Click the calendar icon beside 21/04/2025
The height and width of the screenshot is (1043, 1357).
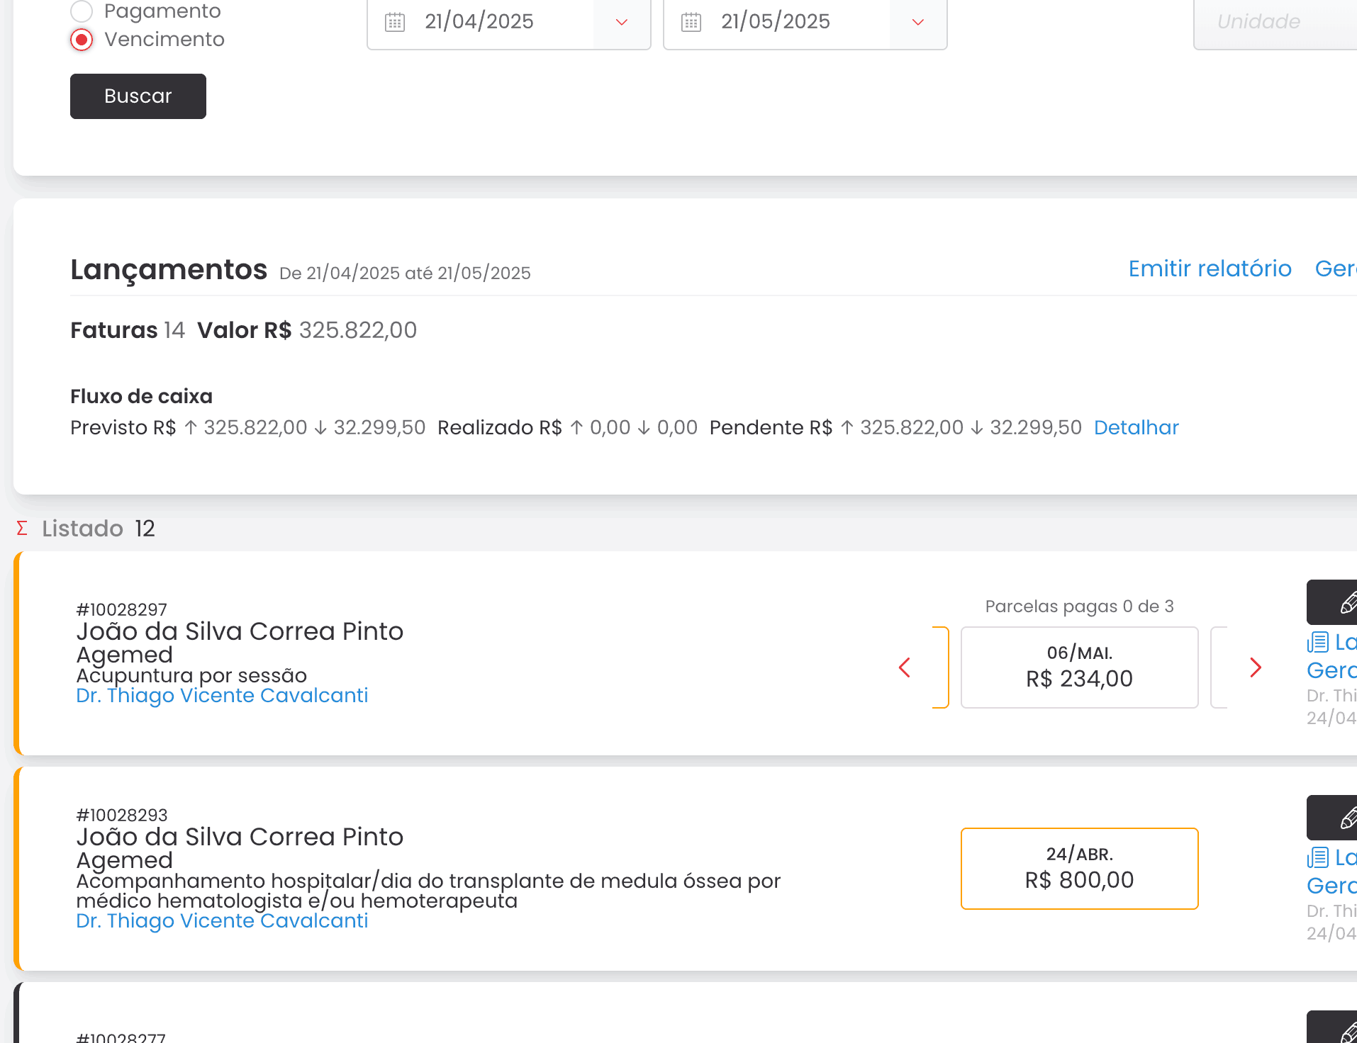click(395, 22)
